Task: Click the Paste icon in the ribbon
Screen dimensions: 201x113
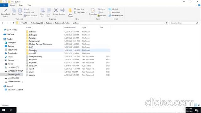Action: click(x=20, y=10)
